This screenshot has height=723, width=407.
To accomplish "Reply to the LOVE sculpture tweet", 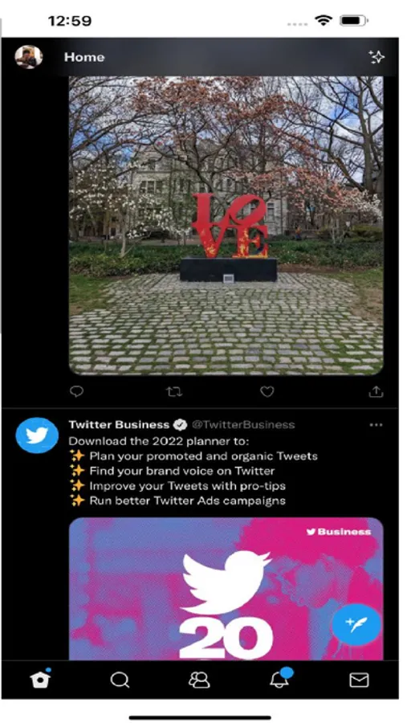I will coord(76,391).
